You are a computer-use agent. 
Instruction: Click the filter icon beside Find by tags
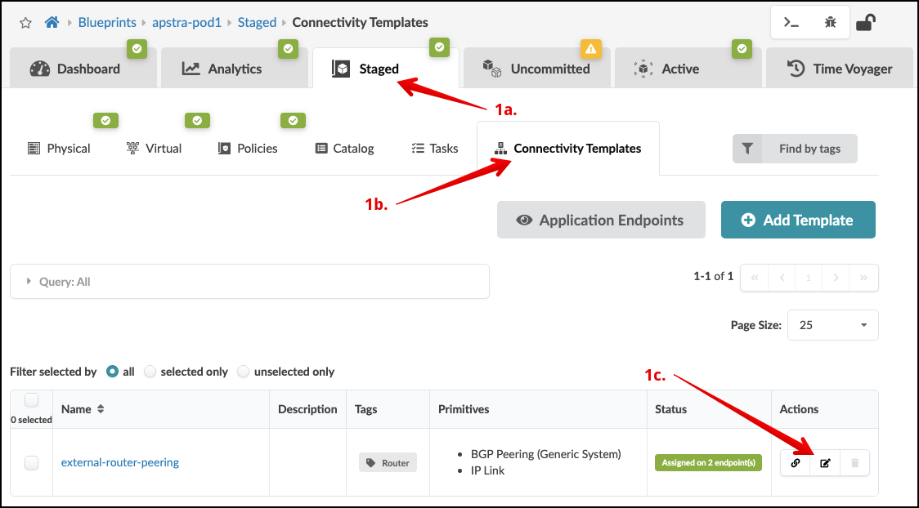(x=747, y=149)
